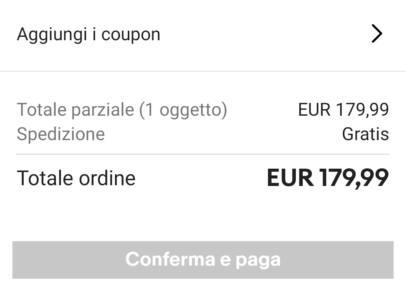The height and width of the screenshot is (293, 406).
Task: Tap the word "paga" on the confirm button
Action: click(258, 260)
